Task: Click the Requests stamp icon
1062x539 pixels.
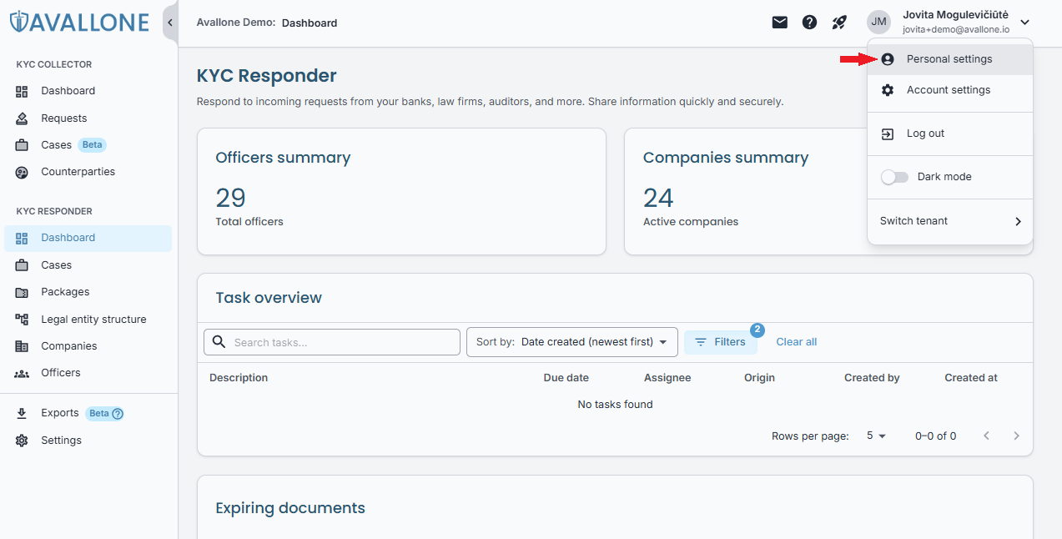Action: (x=23, y=118)
